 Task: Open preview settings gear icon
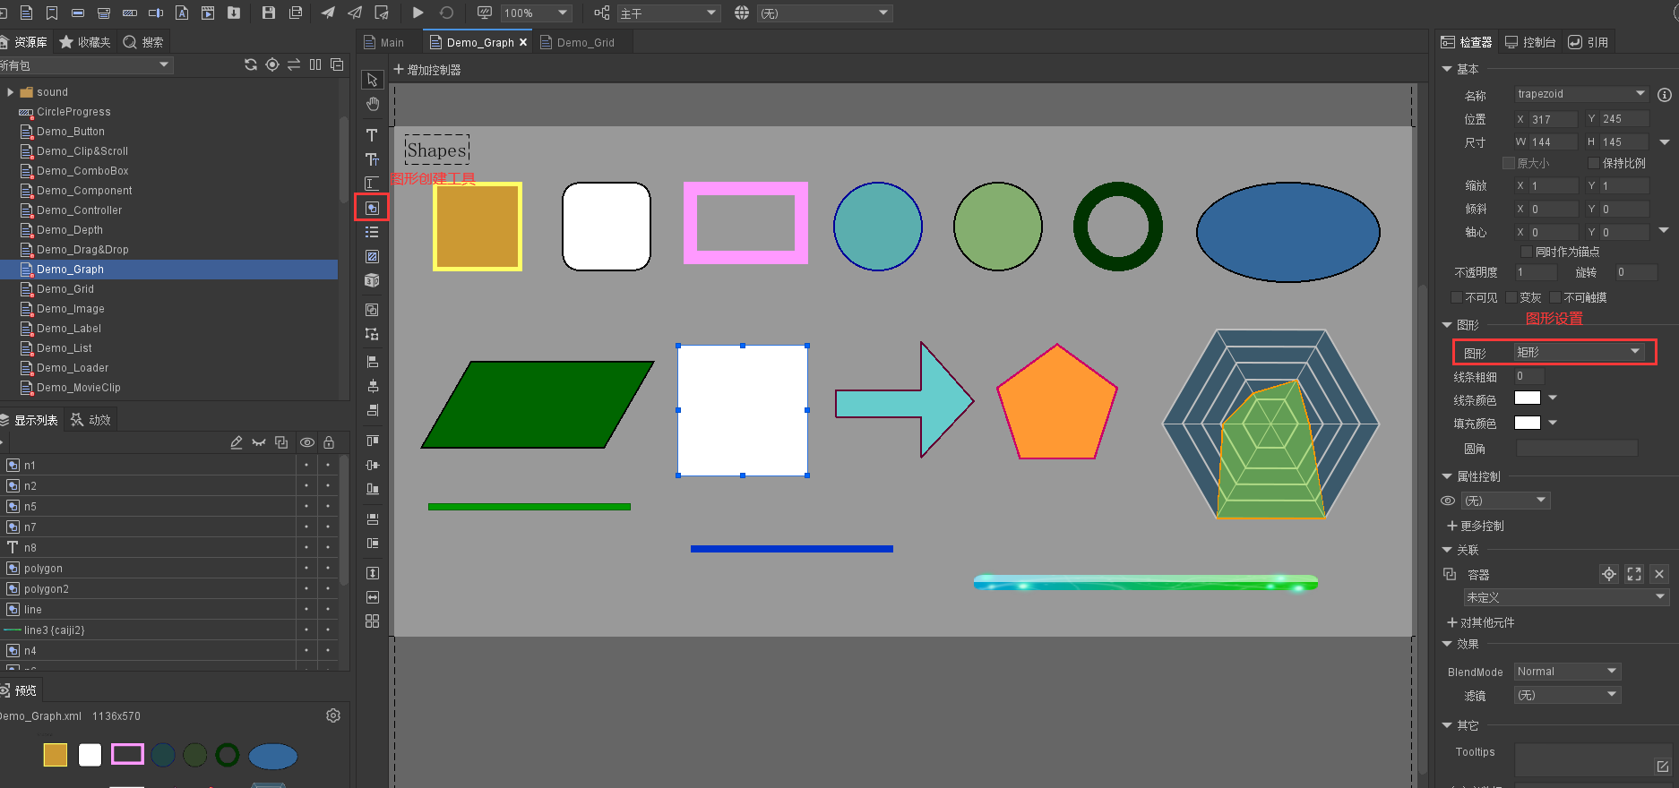(x=333, y=715)
